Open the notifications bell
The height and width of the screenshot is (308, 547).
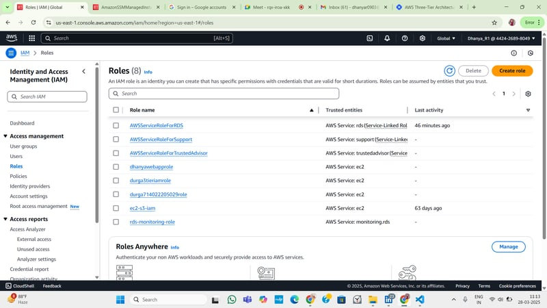click(387, 38)
